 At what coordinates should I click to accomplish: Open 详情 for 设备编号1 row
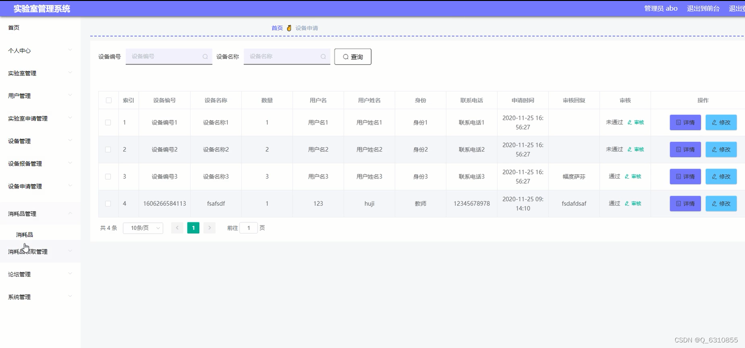pos(685,122)
